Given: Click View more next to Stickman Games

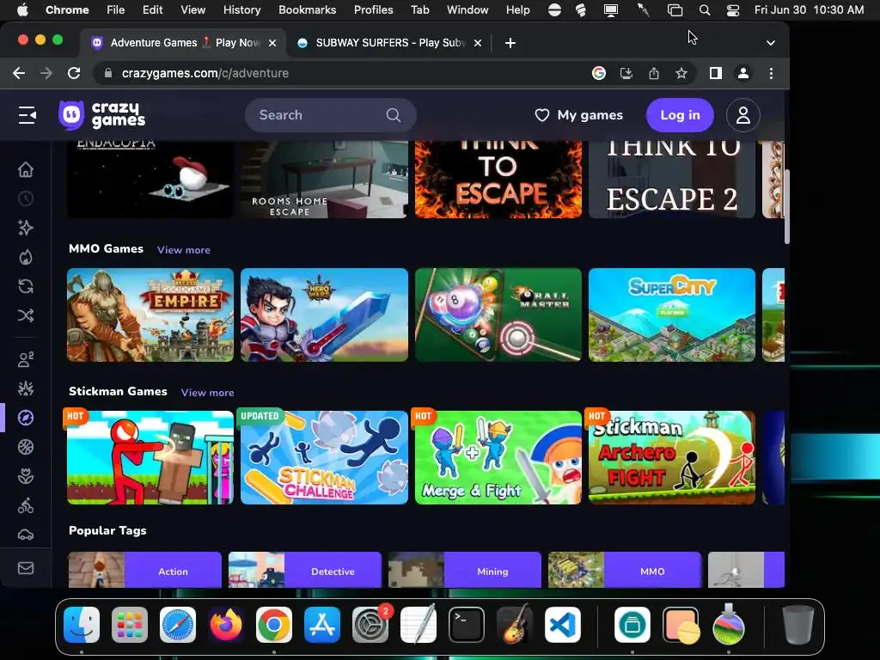Looking at the screenshot, I should point(207,392).
